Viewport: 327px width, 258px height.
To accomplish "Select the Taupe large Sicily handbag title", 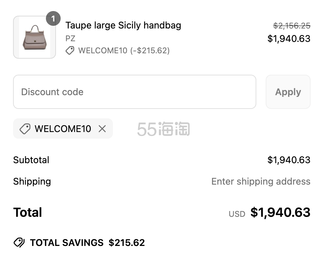I will point(123,25).
